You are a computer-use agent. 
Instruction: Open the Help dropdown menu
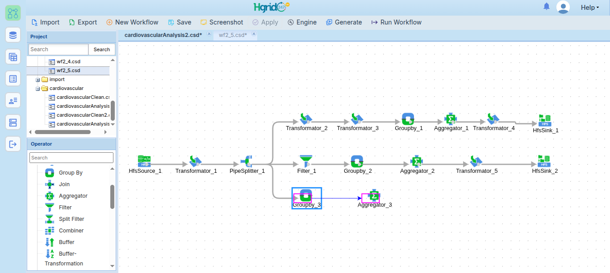click(589, 8)
